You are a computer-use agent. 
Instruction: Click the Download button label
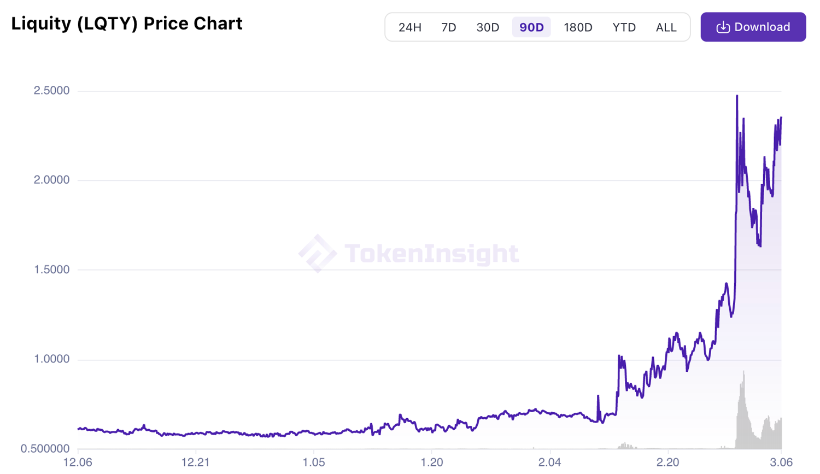[x=762, y=27]
